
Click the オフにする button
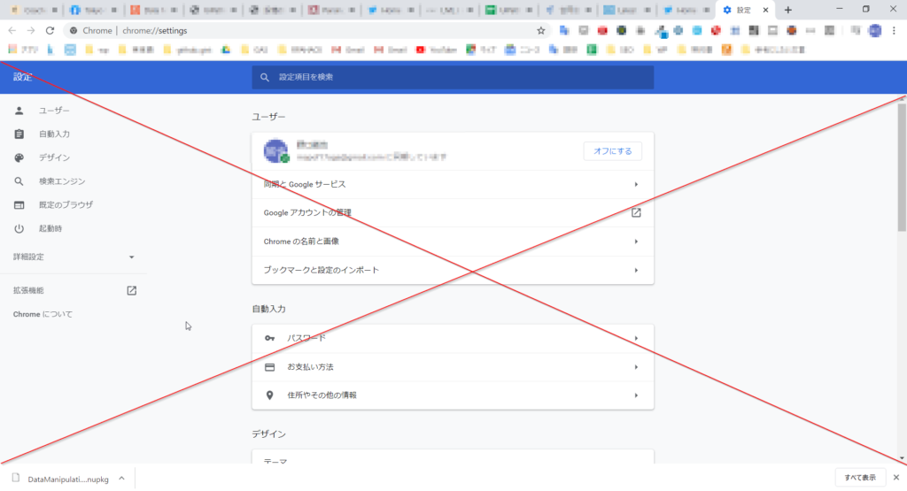pos(613,151)
